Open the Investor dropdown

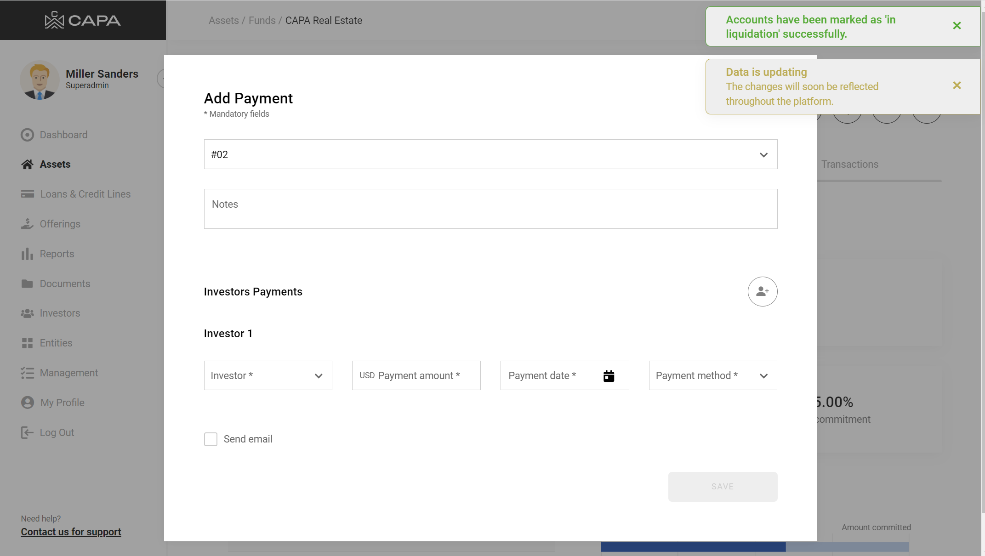pyautogui.click(x=268, y=375)
